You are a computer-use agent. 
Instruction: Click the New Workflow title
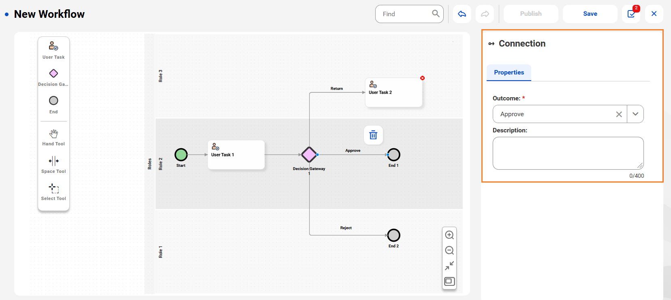click(49, 14)
